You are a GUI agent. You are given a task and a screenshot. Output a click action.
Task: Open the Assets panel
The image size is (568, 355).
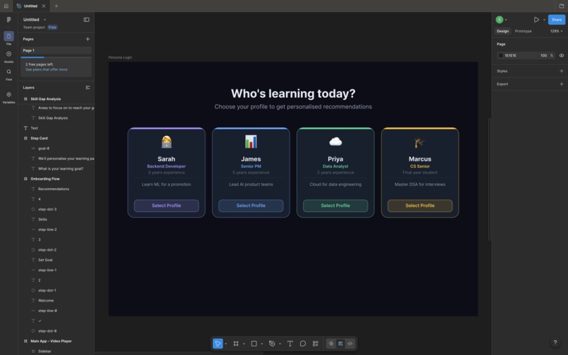point(8,57)
